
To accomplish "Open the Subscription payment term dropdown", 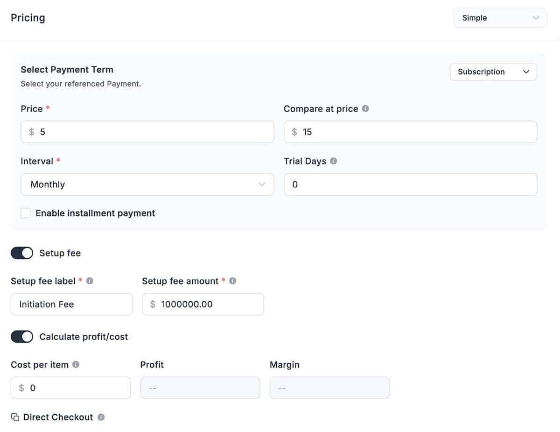I will pyautogui.click(x=493, y=72).
